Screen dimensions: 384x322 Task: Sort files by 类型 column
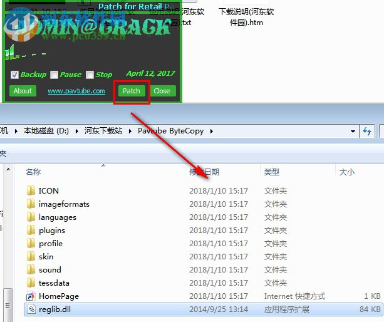click(272, 172)
